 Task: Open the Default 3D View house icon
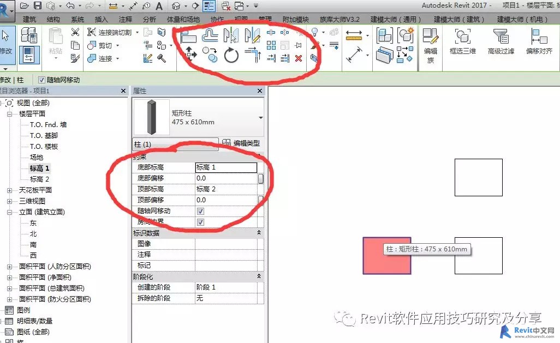click(176, 5)
